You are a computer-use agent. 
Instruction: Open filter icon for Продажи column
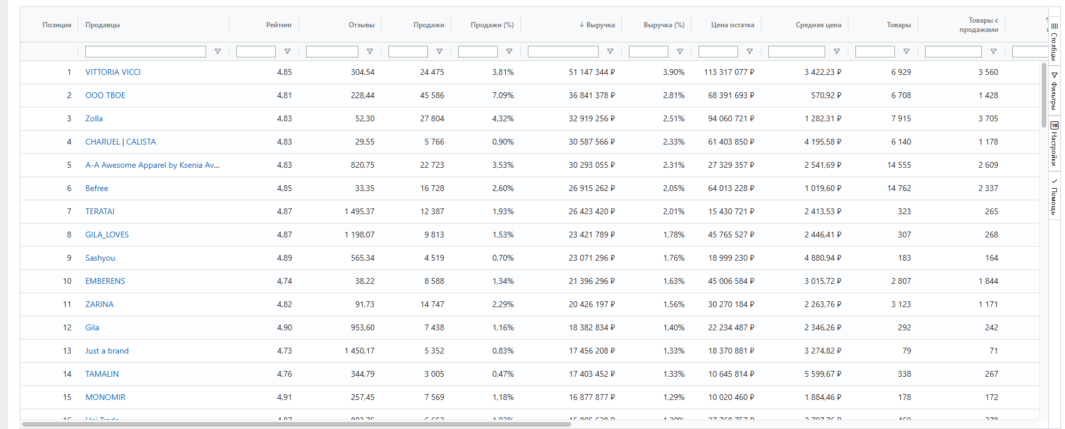coord(440,52)
